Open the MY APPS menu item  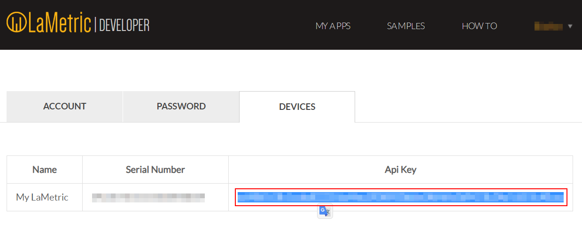click(333, 26)
